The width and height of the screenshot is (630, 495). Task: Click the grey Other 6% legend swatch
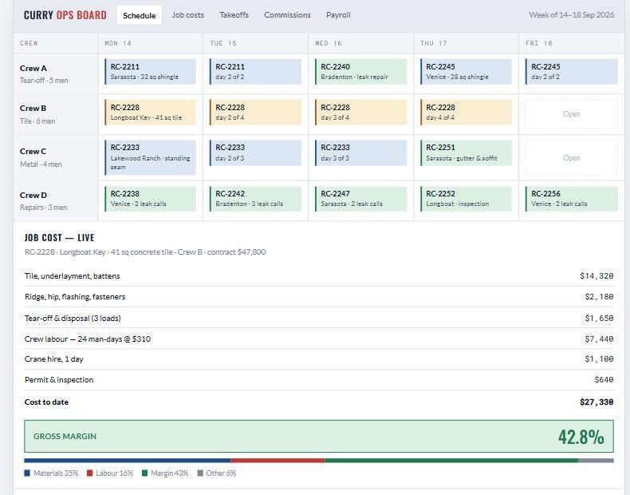(x=200, y=473)
